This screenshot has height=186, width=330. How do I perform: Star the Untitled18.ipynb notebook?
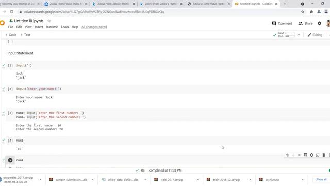pyautogui.click(x=49, y=21)
